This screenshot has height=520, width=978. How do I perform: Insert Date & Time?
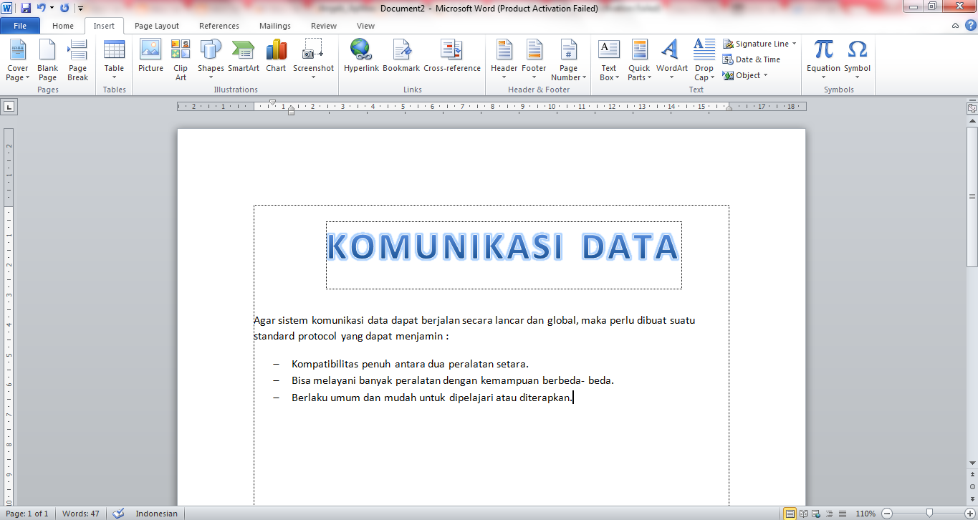pos(752,59)
